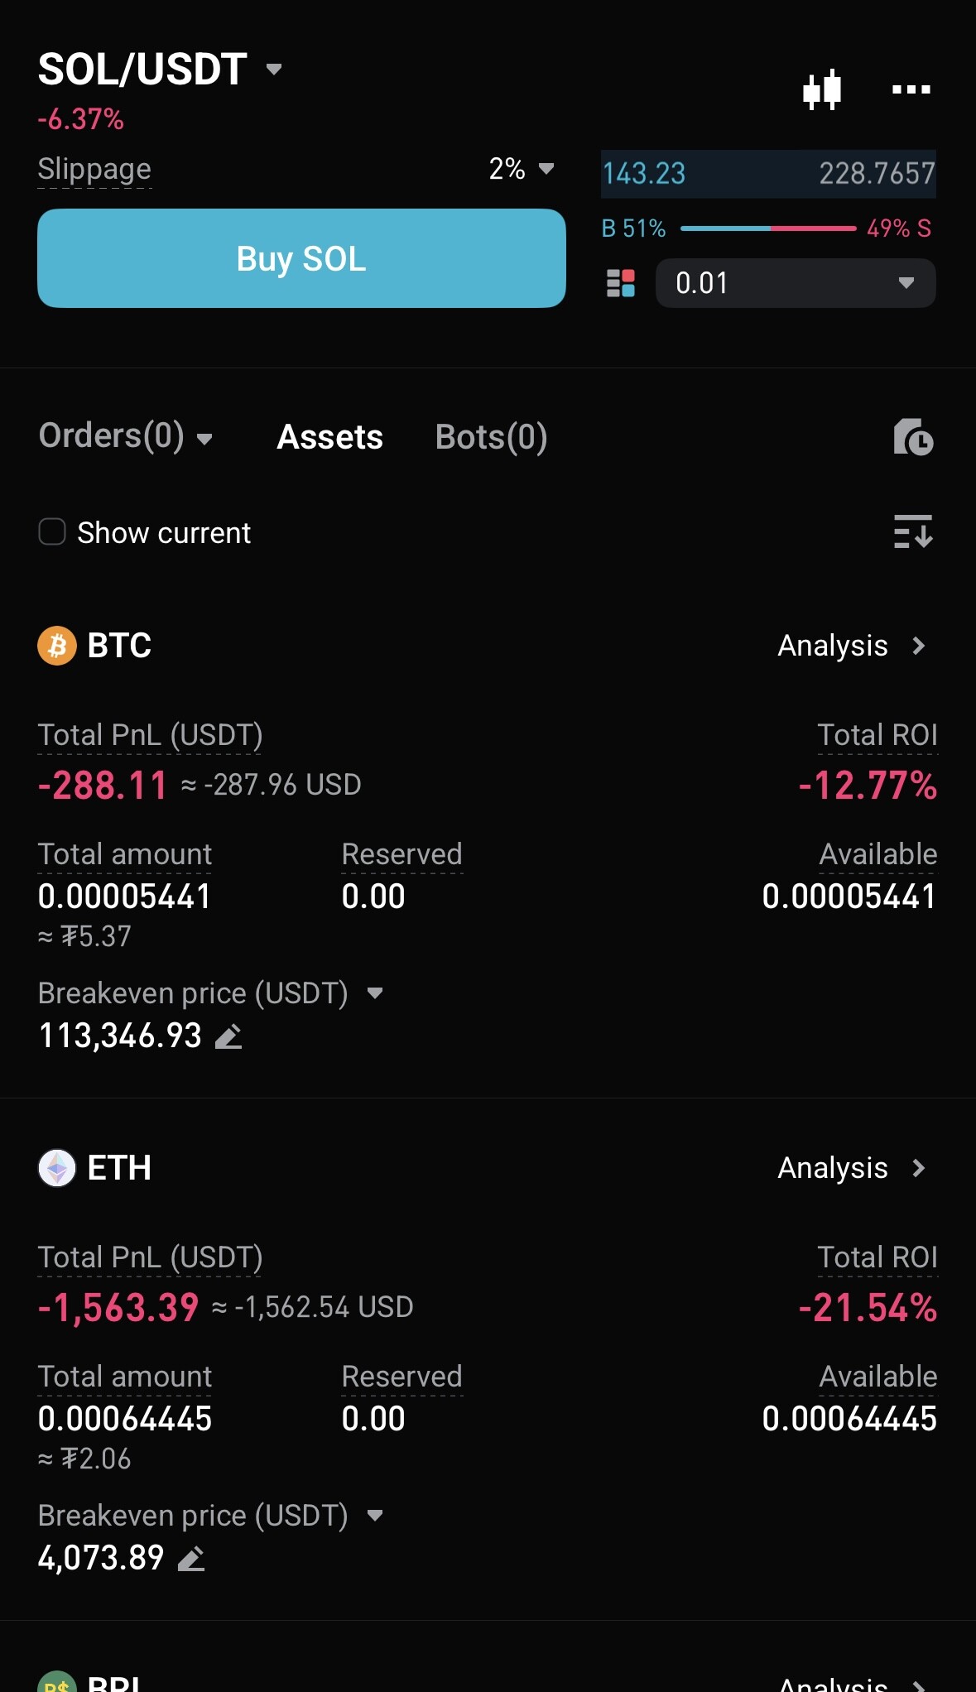Tap the BTC coin icon

pos(57,646)
